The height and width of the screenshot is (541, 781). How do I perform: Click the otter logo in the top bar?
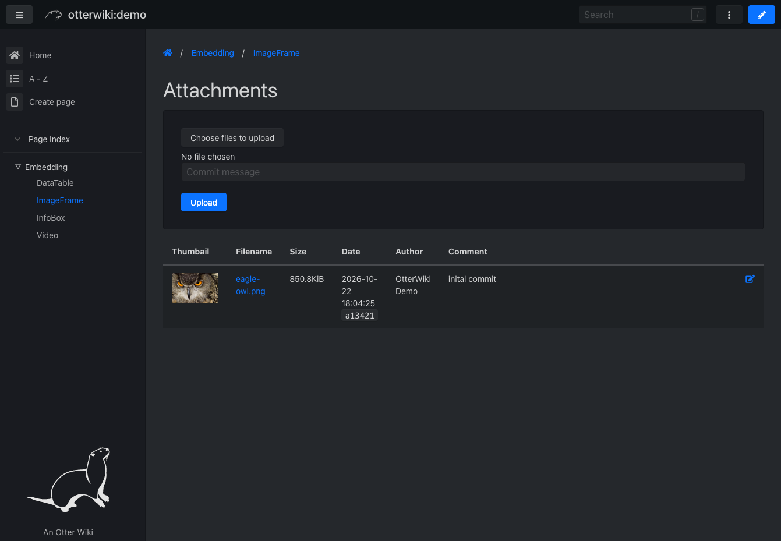click(x=54, y=15)
